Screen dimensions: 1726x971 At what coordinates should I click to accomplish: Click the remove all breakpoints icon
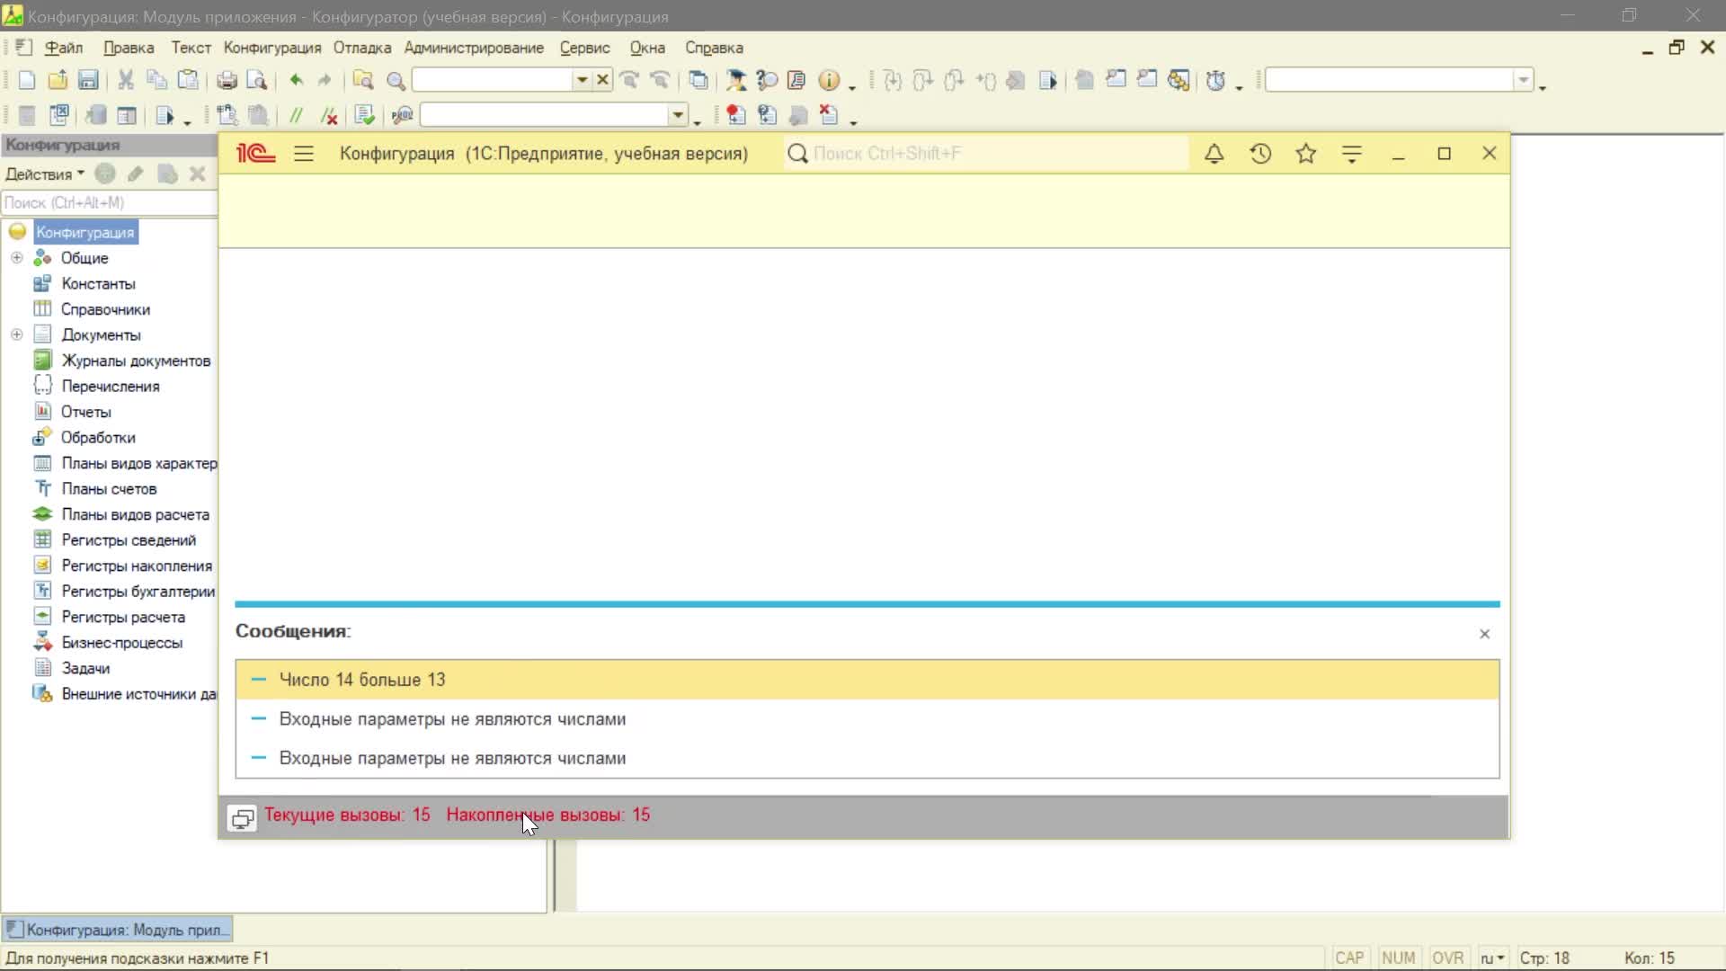pyautogui.click(x=829, y=115)
